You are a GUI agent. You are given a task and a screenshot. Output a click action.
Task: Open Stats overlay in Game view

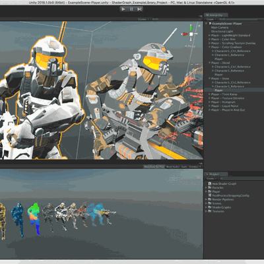(184, 167)
